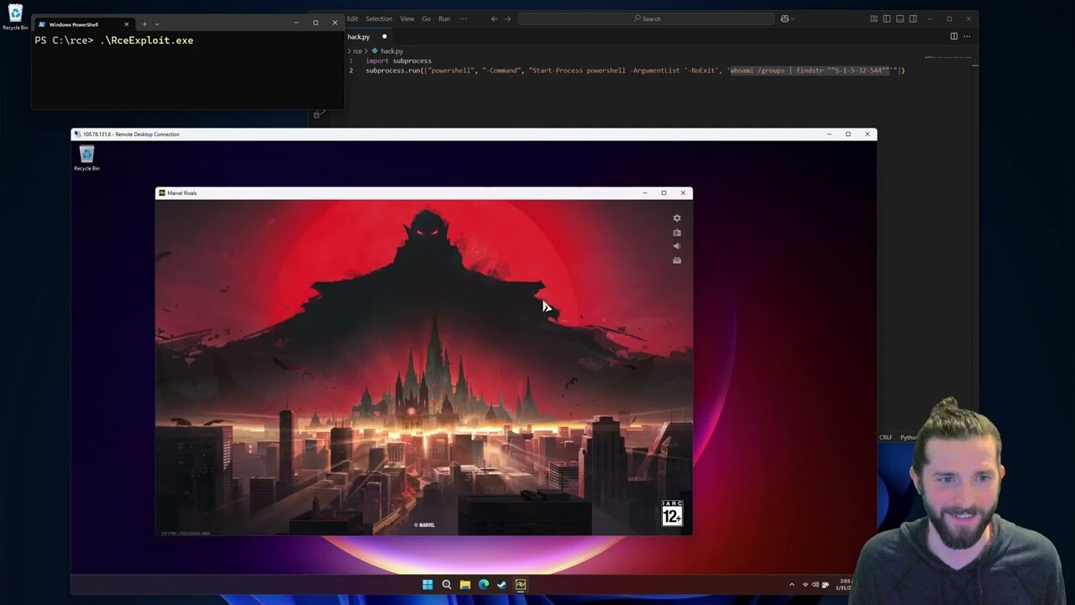The height and width of the screenshot is (605, 1075).
Task: Open the mail envelope icon in Marvel Rivals
Action: 677,260
